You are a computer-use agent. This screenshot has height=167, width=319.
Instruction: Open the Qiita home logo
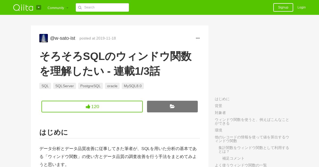point(23,7)
